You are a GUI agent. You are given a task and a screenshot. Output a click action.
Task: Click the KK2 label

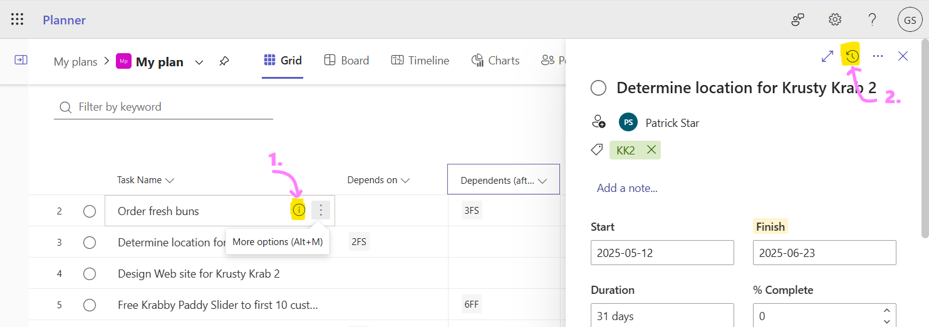(x=626, y=150)
